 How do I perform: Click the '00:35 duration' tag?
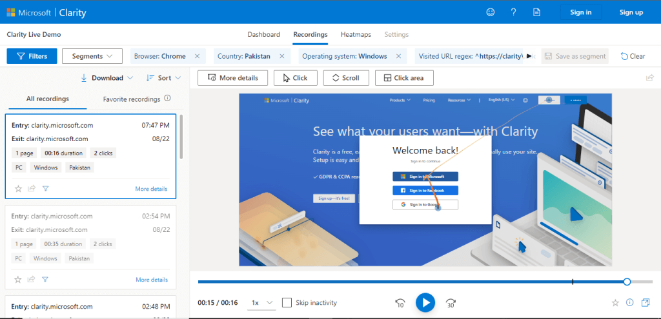pos(63,244)
